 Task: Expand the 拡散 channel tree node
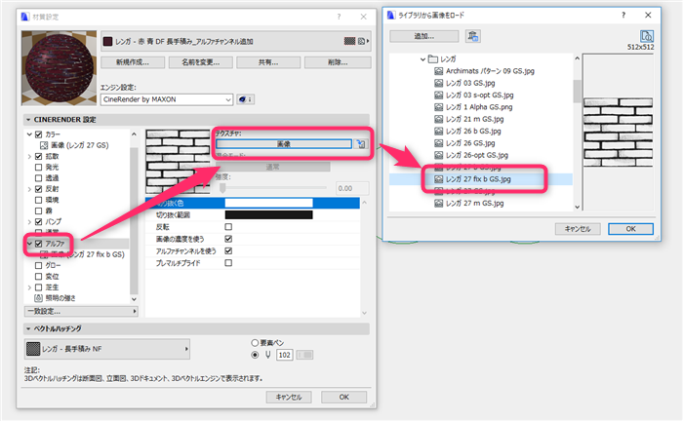pyautogui.click(x=29, y=156)
